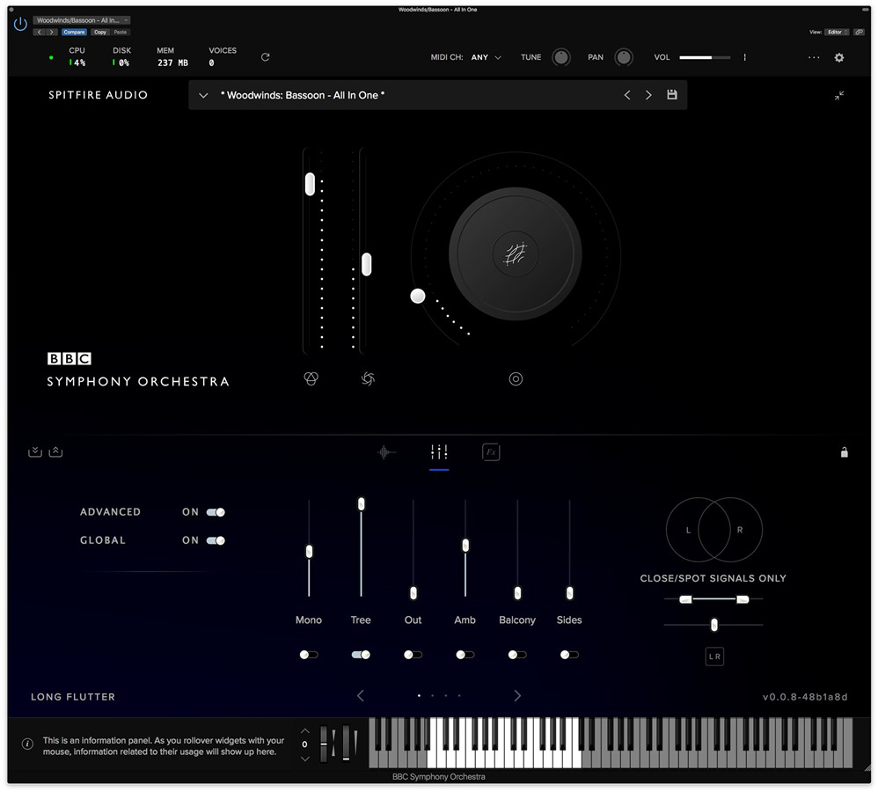Click the Compare button

click(74, 32)
